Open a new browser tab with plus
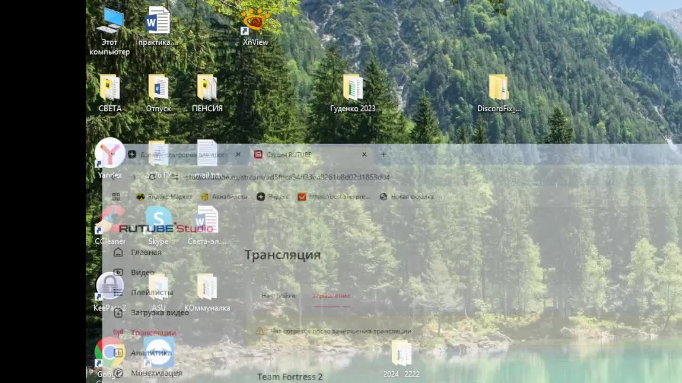 [383, 155]
